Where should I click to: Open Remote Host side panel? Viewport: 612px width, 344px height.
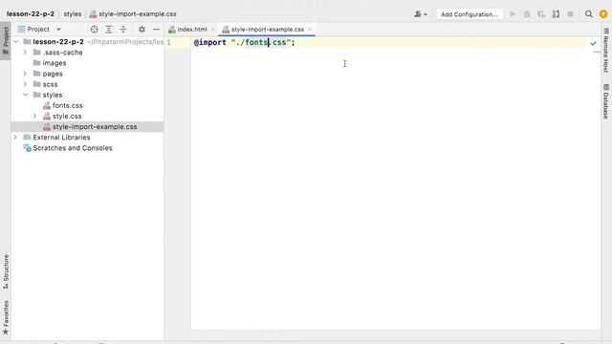[605, 50]
